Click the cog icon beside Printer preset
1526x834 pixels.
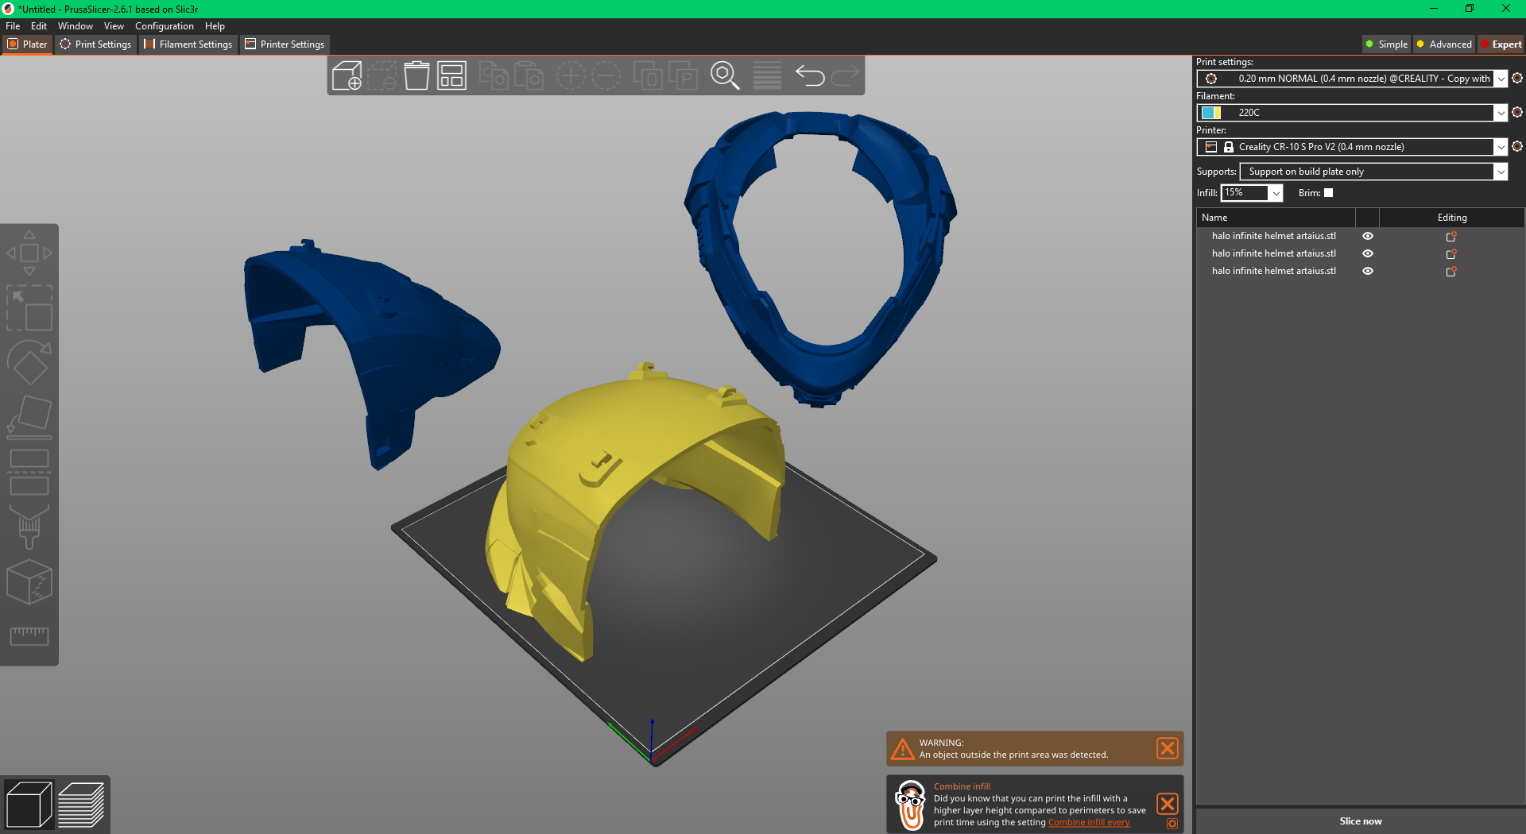(x=1516, y=146)
